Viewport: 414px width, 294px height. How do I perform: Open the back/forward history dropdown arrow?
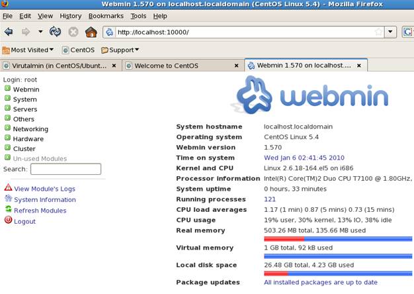[x=40, y=32]
